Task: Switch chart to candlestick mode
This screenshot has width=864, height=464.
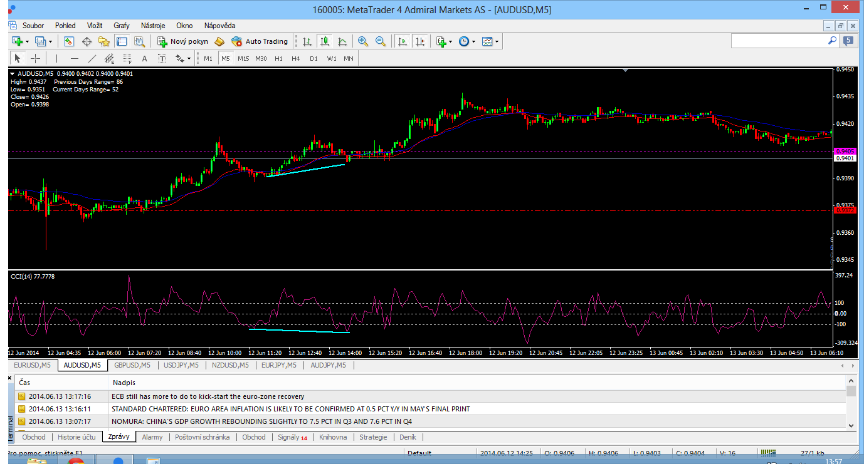Action: (325, 41)
